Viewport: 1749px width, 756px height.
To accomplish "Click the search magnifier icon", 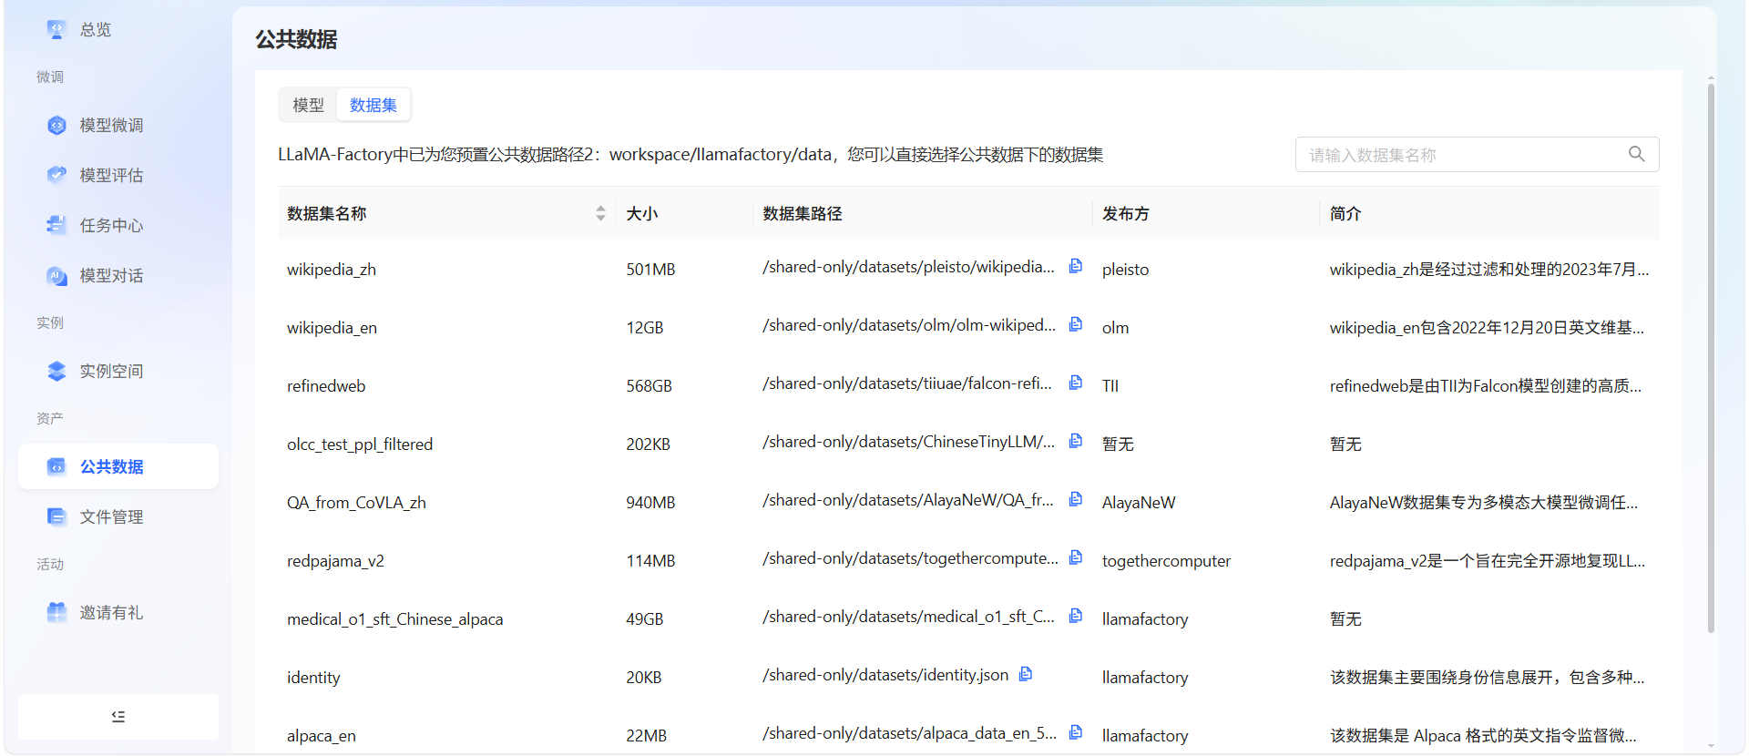I will click(1637, 154).
